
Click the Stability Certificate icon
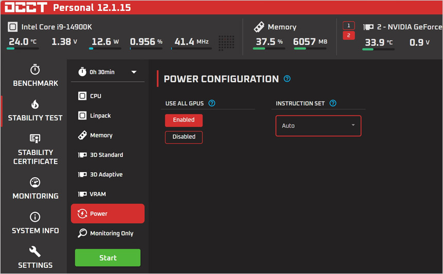[35, 138]
